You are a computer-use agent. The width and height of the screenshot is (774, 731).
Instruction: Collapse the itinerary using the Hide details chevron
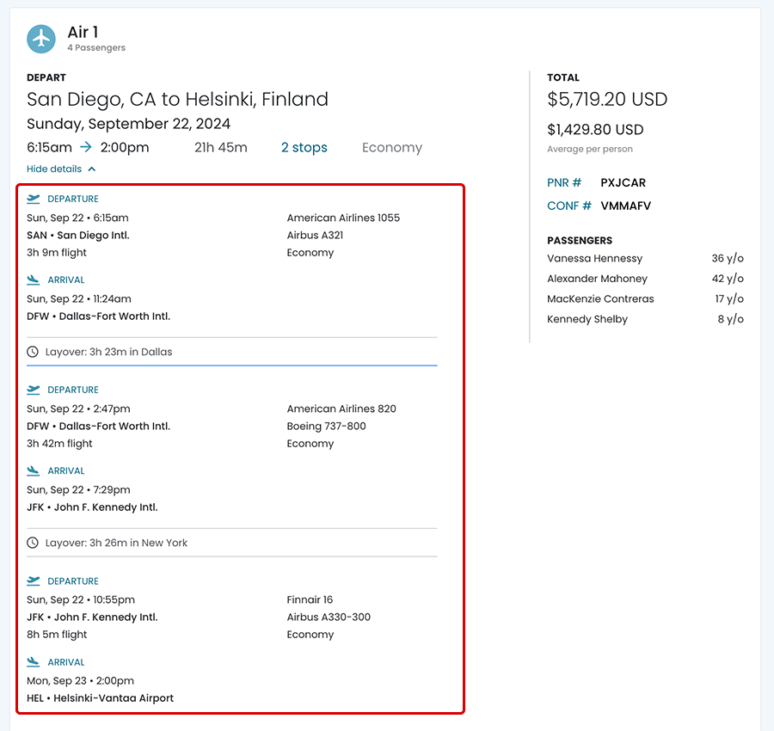tap(92, 169)
